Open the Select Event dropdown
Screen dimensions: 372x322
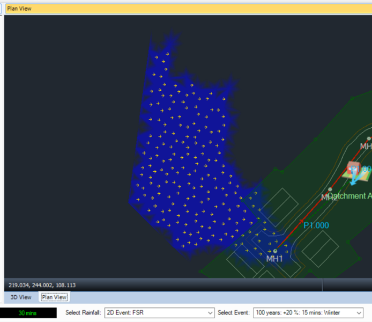tap(308, 312)
